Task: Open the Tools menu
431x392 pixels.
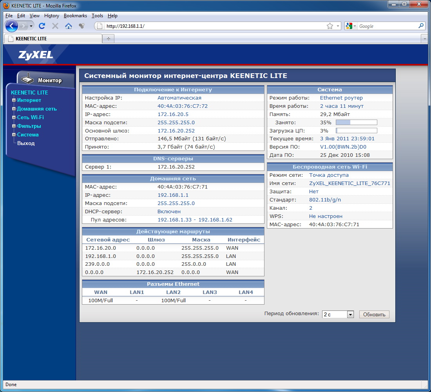Action: click(97, 16)
